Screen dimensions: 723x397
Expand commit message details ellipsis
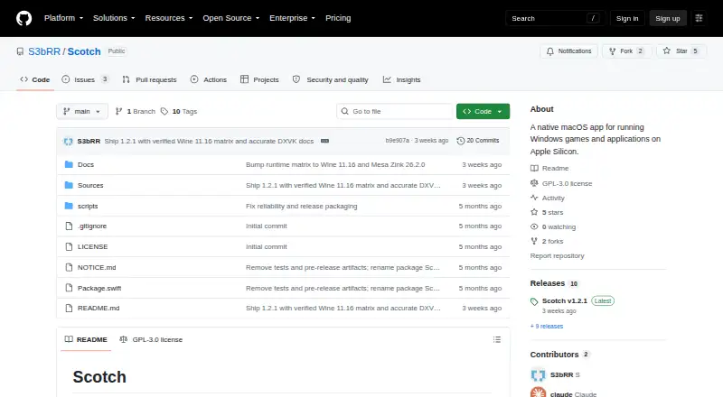[x=324, y=141]
